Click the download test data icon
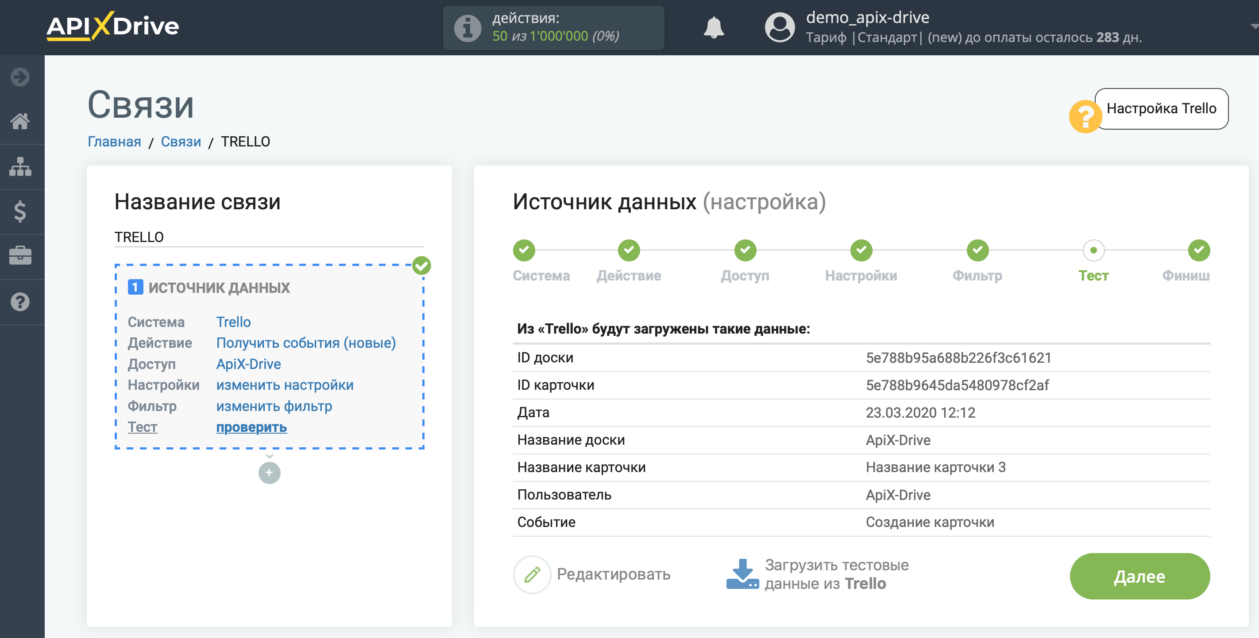The image size is (1259, 638). pyautogui.click(x=742, y=574)
